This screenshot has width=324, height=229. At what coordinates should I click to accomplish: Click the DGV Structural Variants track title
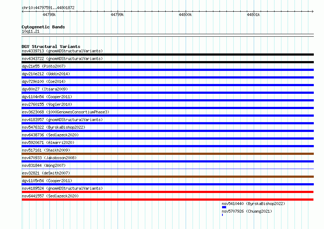tap(51, 47)
